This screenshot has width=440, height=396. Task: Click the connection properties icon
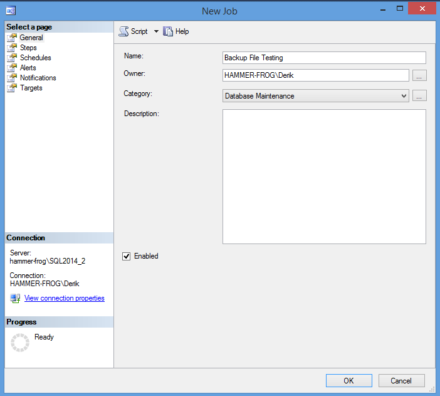click(x=15, y=298)
